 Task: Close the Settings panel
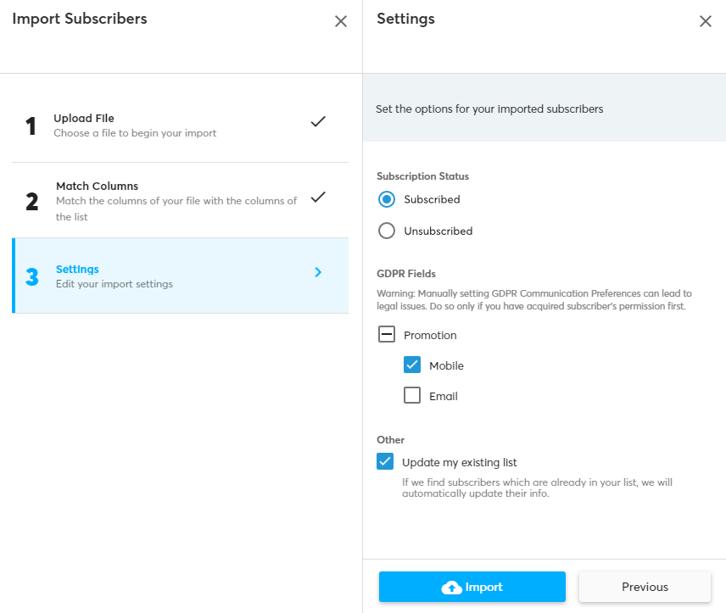point(705,21)
